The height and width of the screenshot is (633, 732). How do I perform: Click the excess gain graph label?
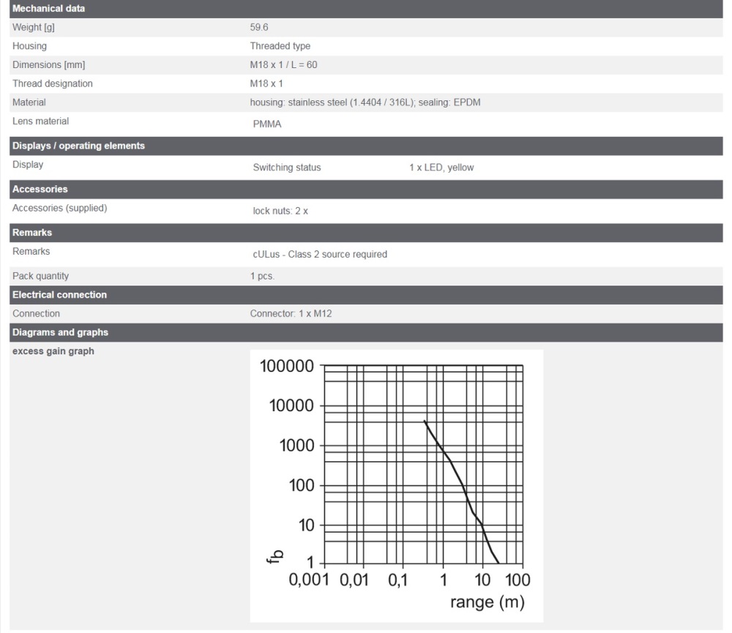tap(53, 351)
